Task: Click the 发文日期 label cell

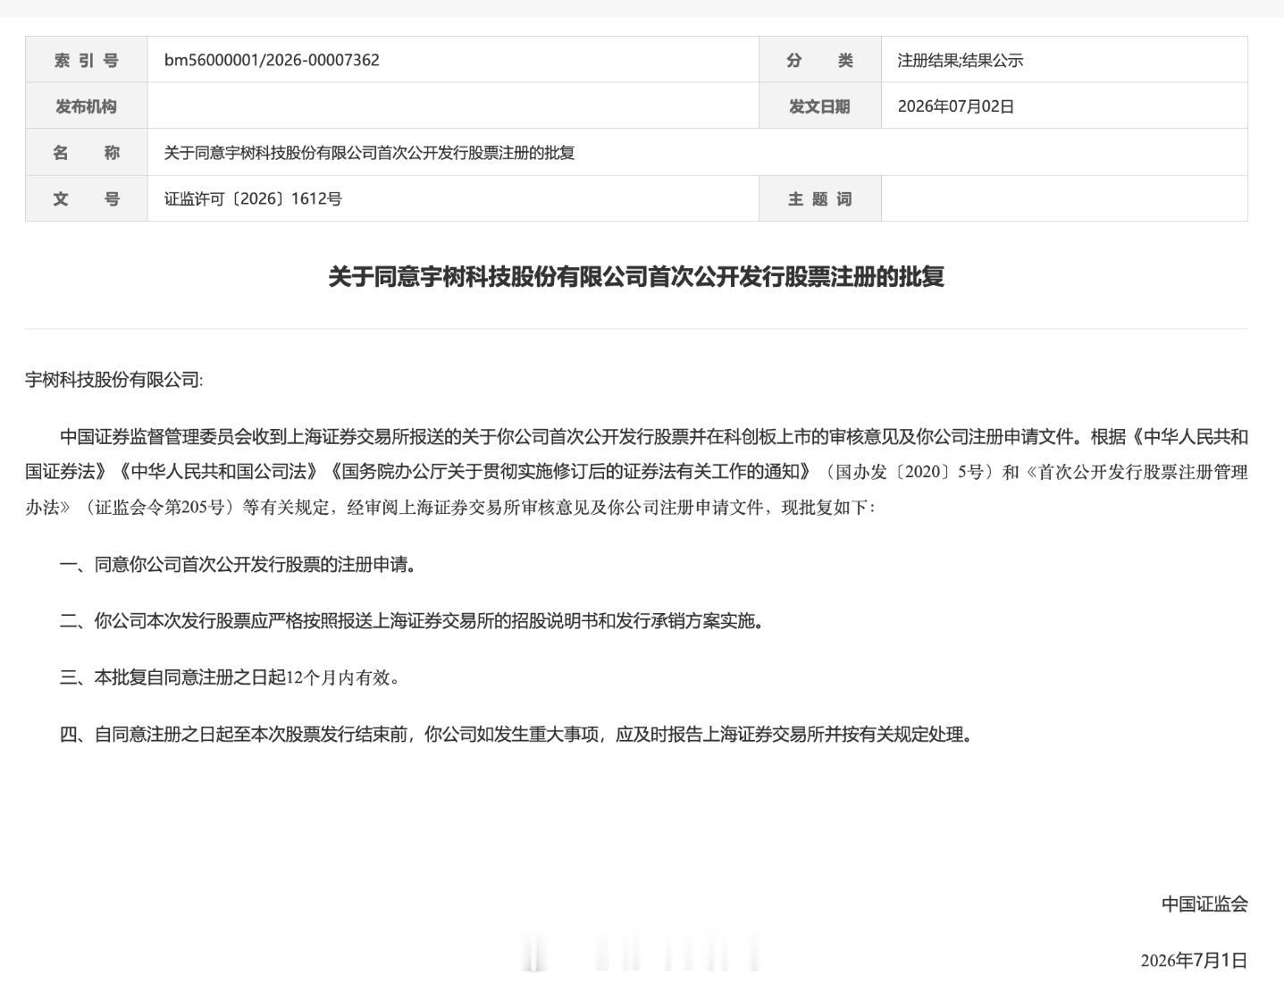Action: (820, 106)
